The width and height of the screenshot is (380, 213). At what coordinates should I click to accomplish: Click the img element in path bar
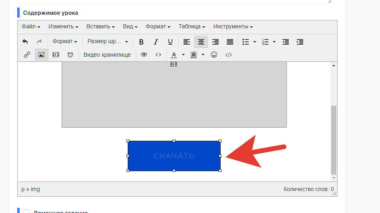(x=35, y=189)
